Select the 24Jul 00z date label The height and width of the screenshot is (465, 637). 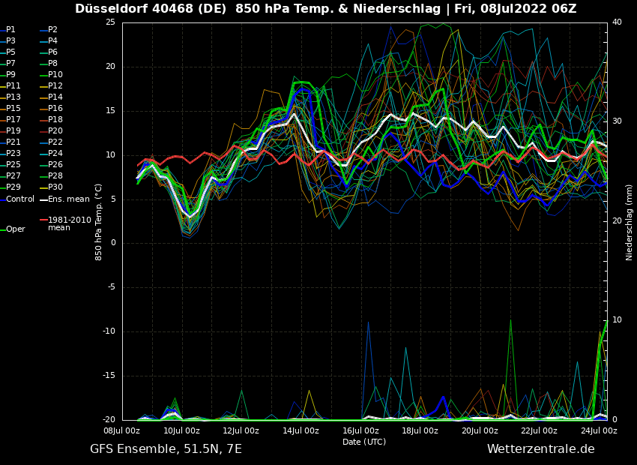pos(599,431)
